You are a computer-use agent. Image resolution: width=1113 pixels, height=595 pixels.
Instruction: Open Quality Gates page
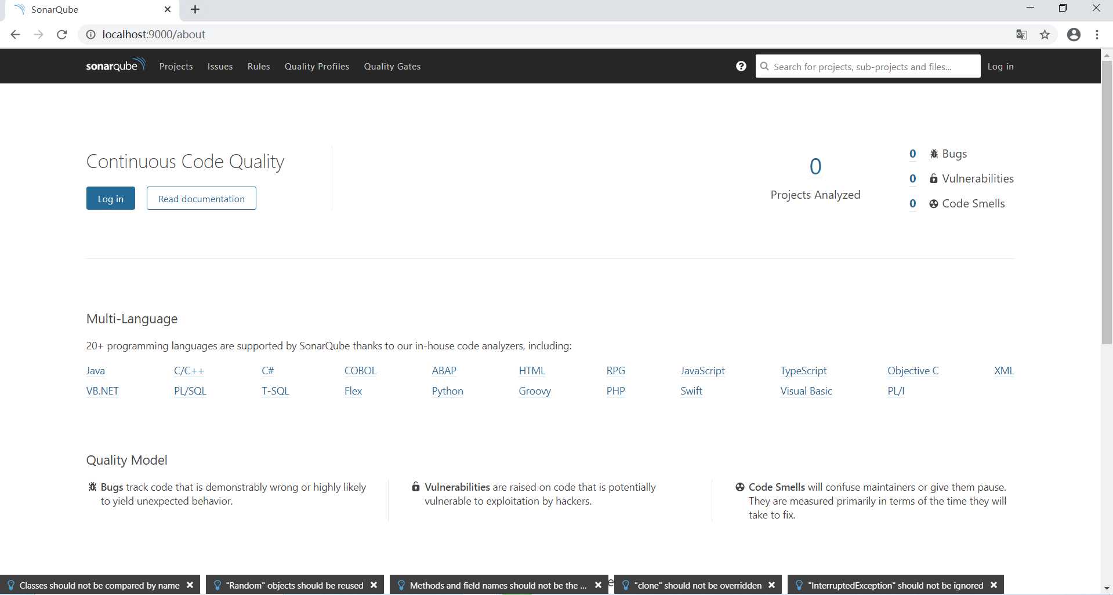click(x=392, y=66)
